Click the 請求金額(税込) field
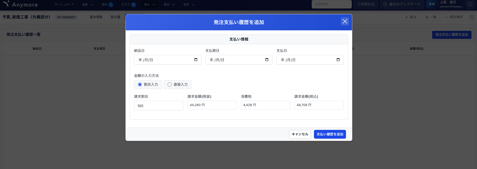This screenshot has width=477, height=169. 319,105
